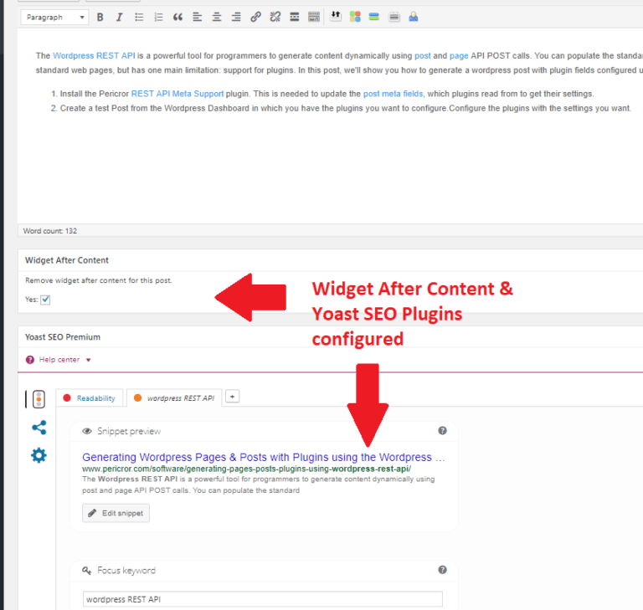Open REST API Meta Support link

point(177,94)
